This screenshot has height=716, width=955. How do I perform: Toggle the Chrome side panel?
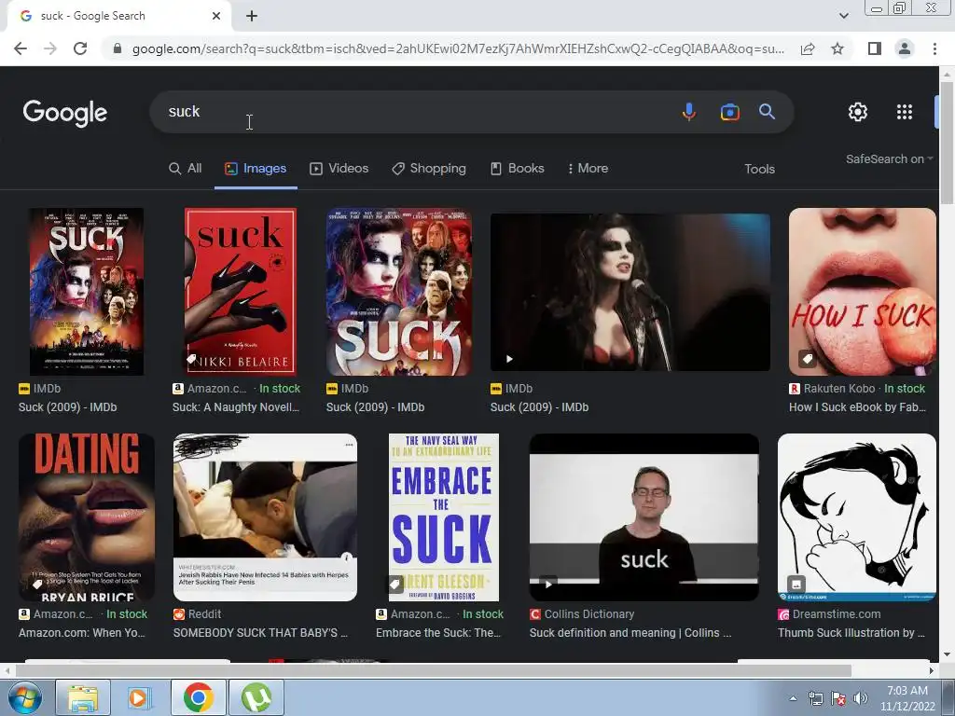(x=875, y=48)
